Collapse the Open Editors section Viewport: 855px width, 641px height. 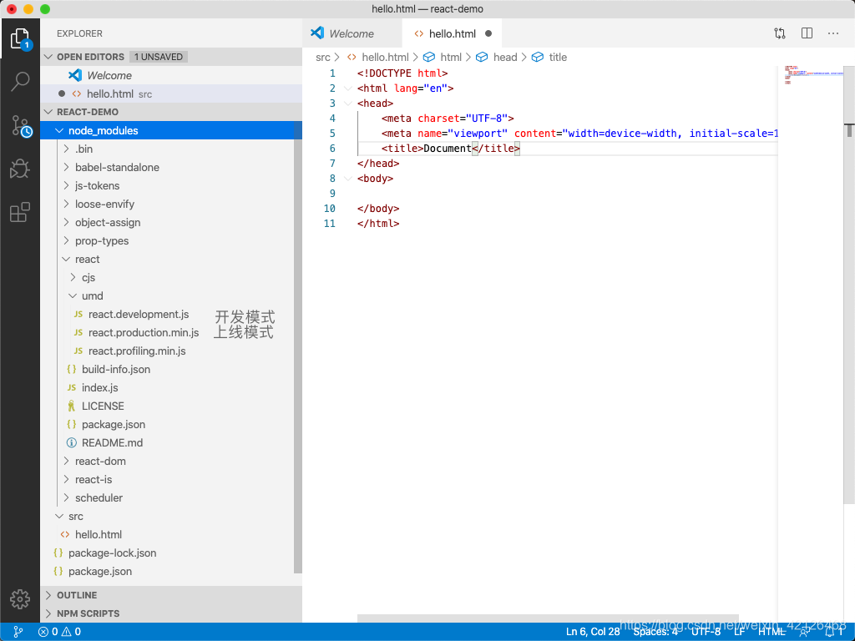(48, 57)
